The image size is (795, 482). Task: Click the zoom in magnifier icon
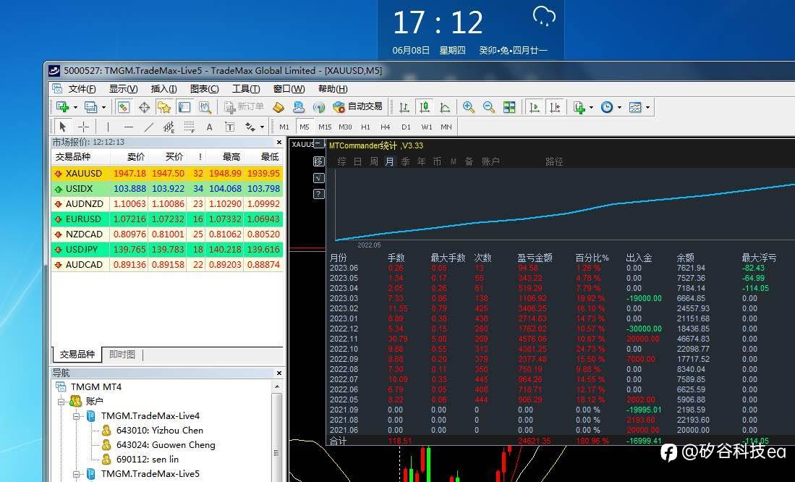[x=469, y=107]
